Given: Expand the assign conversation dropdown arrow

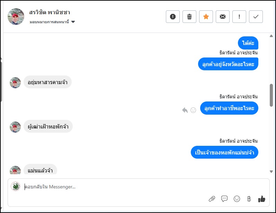Looking at the screenshot, I should click(x=73, y=22).
